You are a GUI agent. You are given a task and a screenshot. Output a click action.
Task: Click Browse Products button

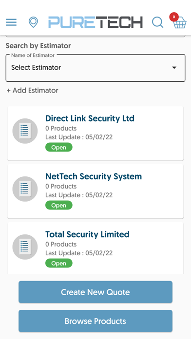point(95,321)
